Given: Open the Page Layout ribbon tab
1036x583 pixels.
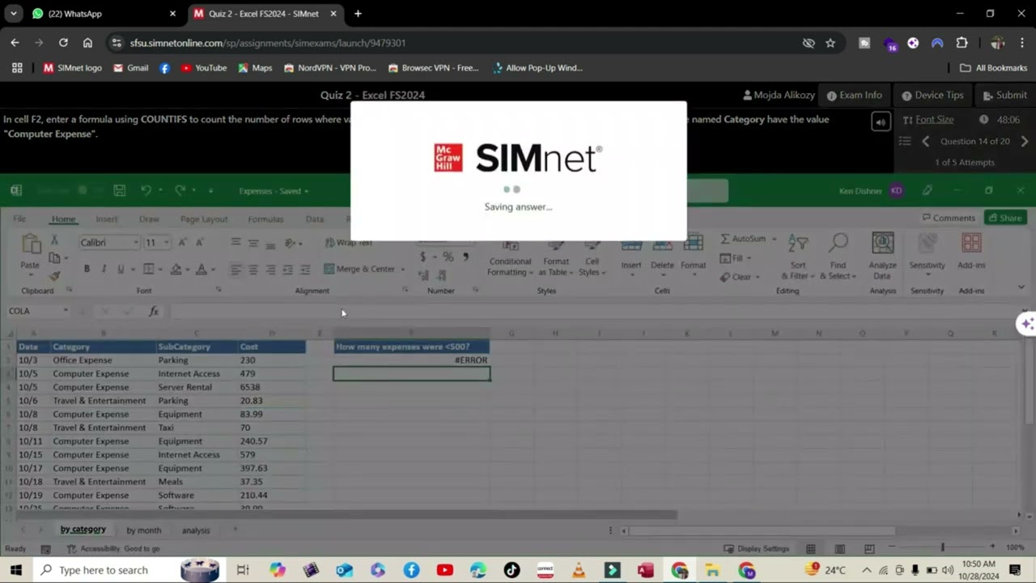Looking at the screenshot, I should (204, 219).
